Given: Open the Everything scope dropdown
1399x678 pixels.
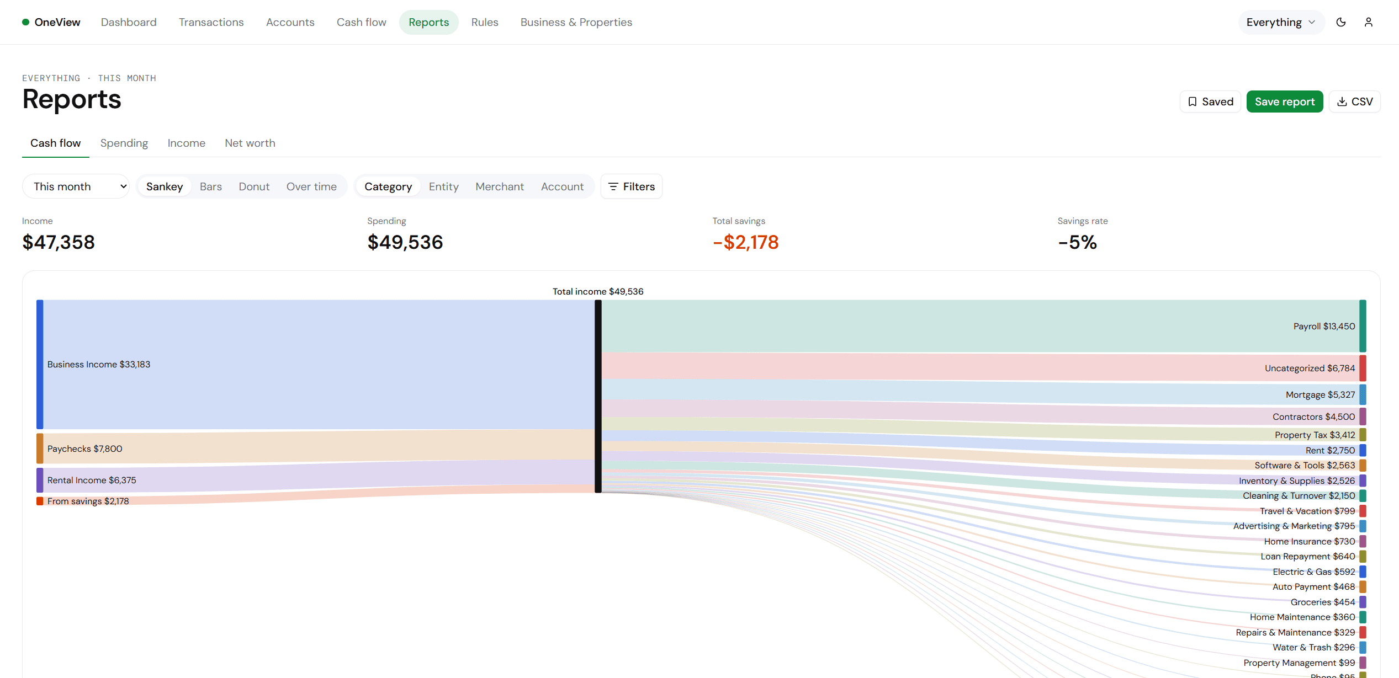Looking at the screenshot, I should (1281, 22).
